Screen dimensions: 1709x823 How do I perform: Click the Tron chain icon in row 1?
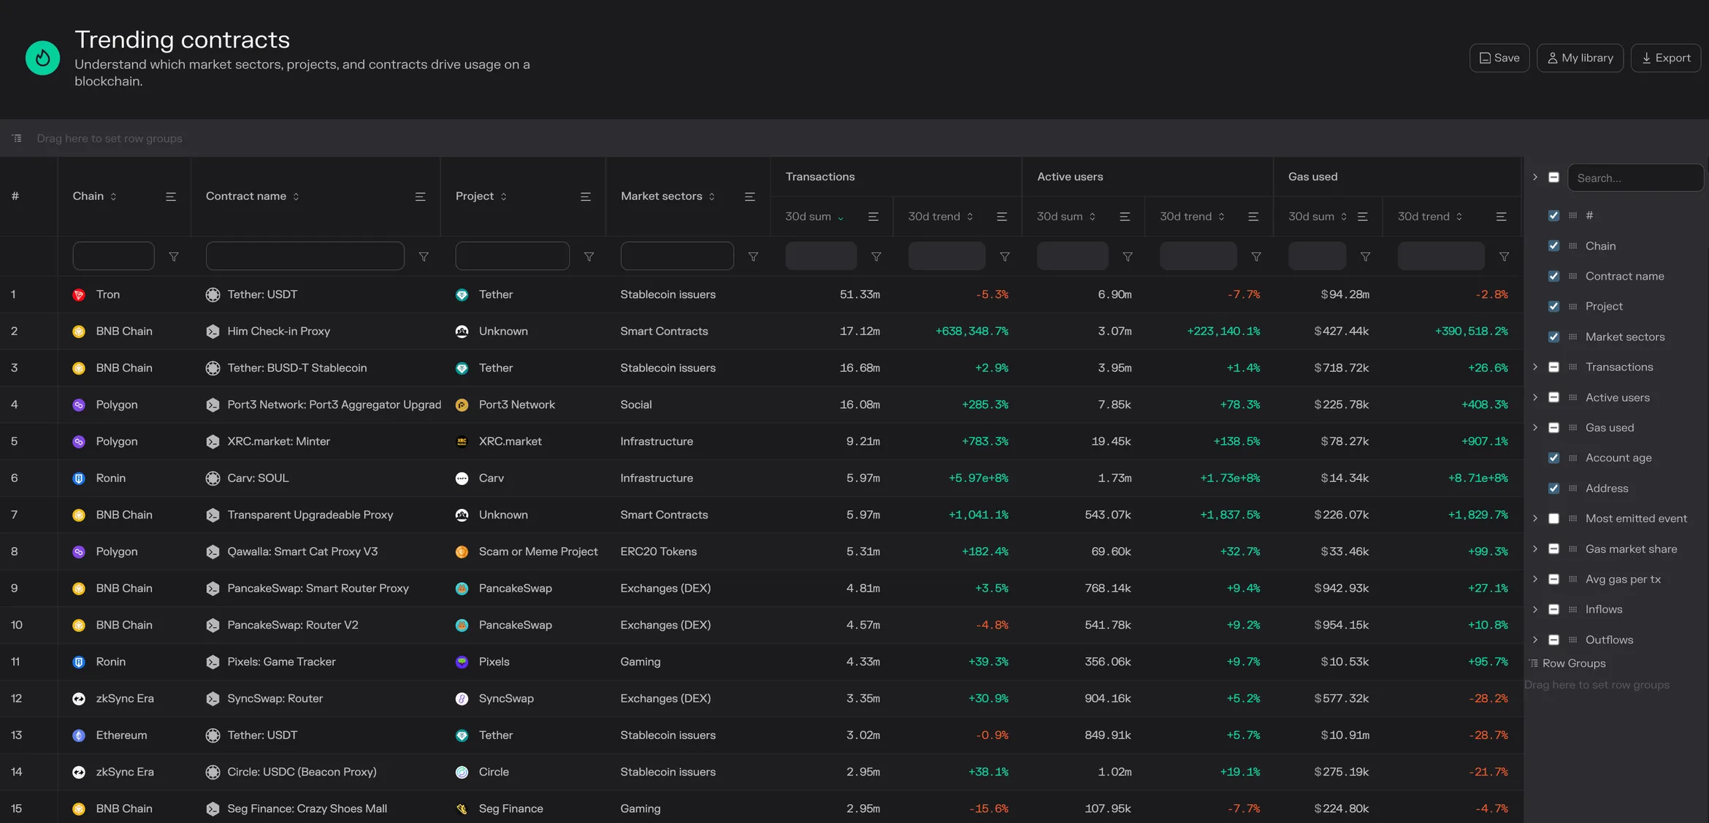(79, 295)
